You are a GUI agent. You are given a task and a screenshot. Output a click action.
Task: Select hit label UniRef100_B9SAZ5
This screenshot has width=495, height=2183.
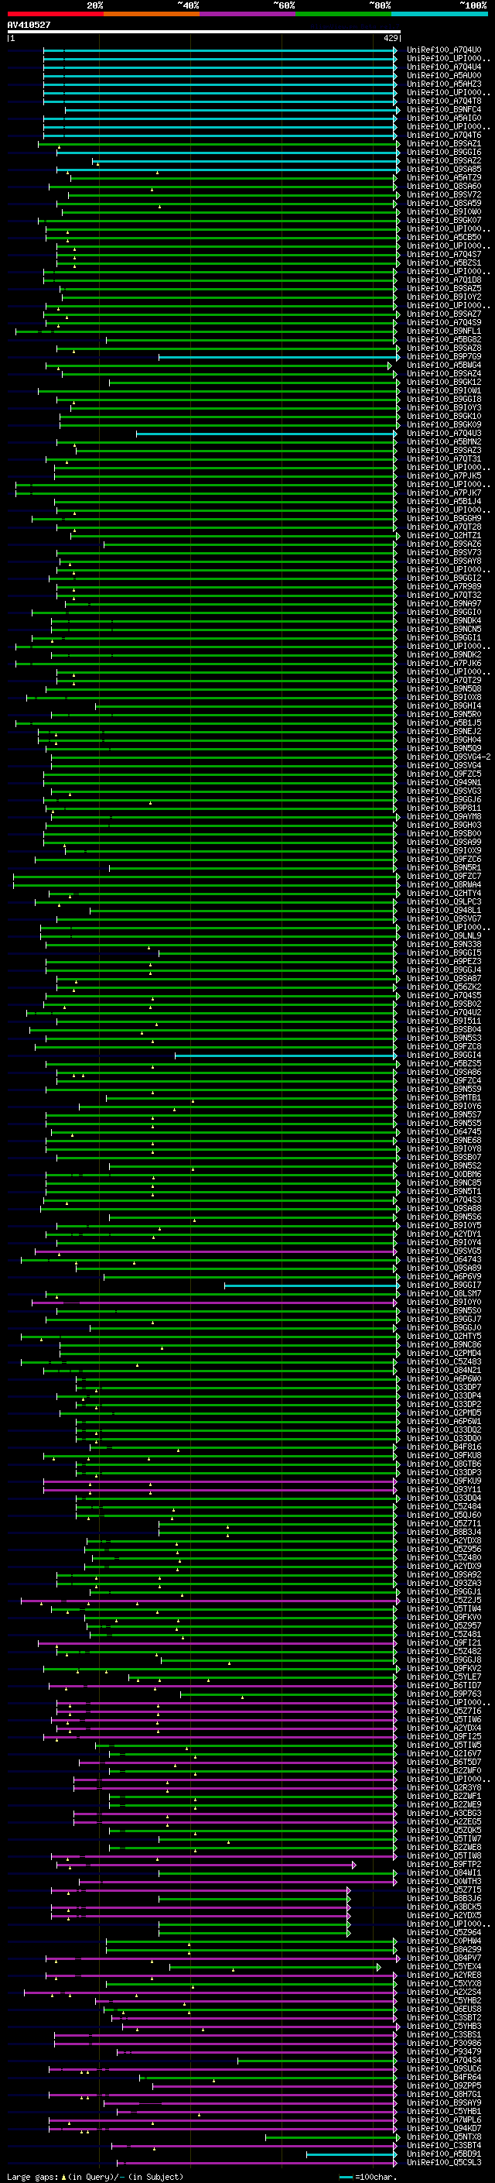click(444, 289)
